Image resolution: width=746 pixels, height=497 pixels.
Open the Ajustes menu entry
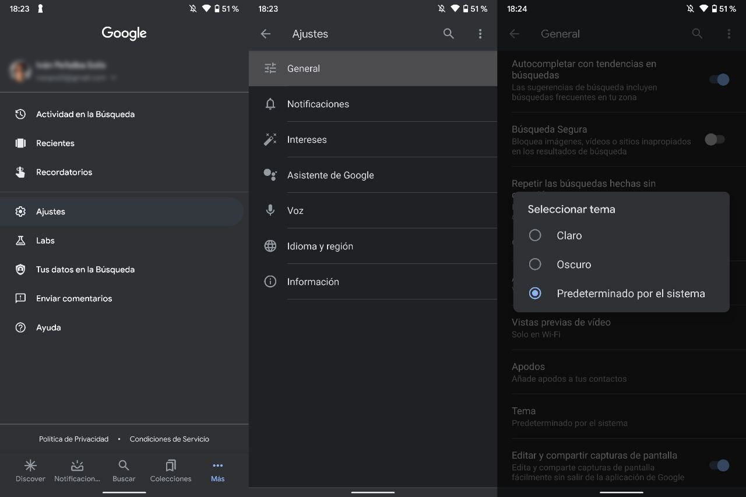pyautogui.click(x=122, y=212)
